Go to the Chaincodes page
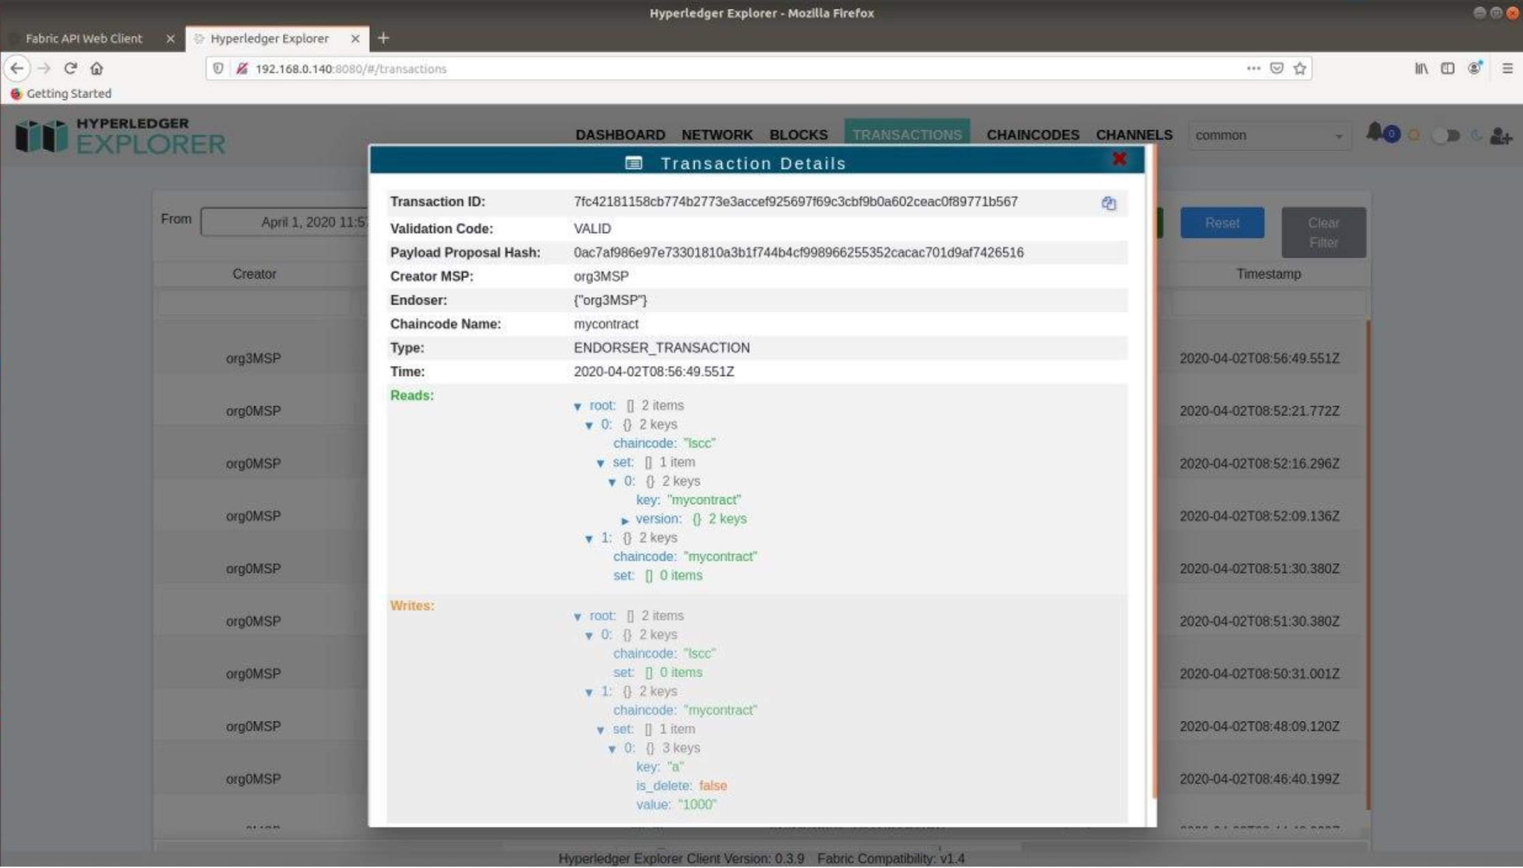 tap(1032, 135)
